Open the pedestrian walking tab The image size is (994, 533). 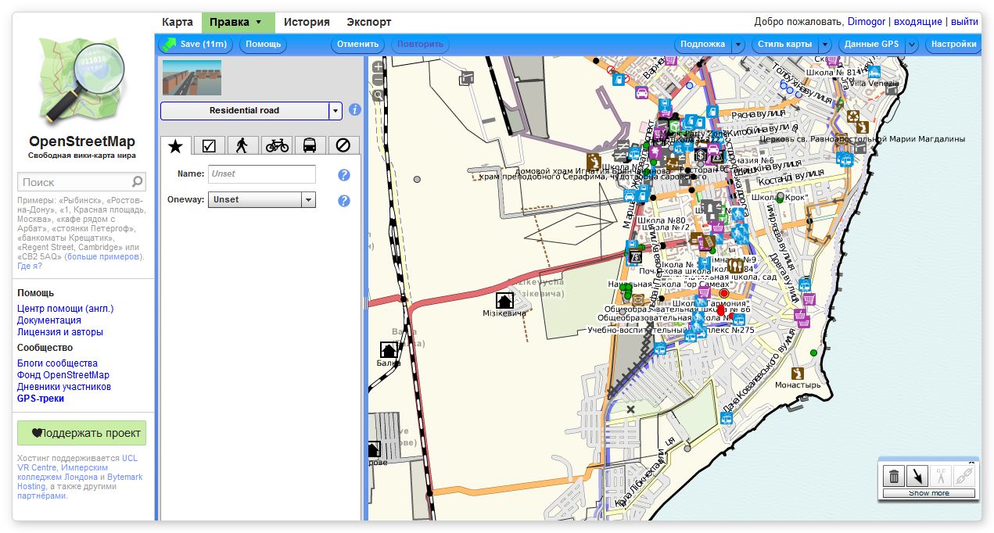[243, 145]
